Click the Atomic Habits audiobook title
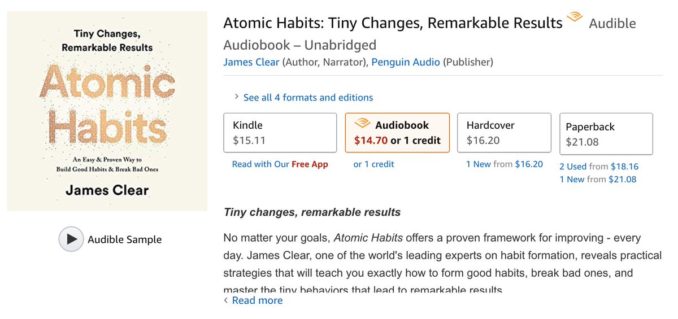 [x=393, y=23]
